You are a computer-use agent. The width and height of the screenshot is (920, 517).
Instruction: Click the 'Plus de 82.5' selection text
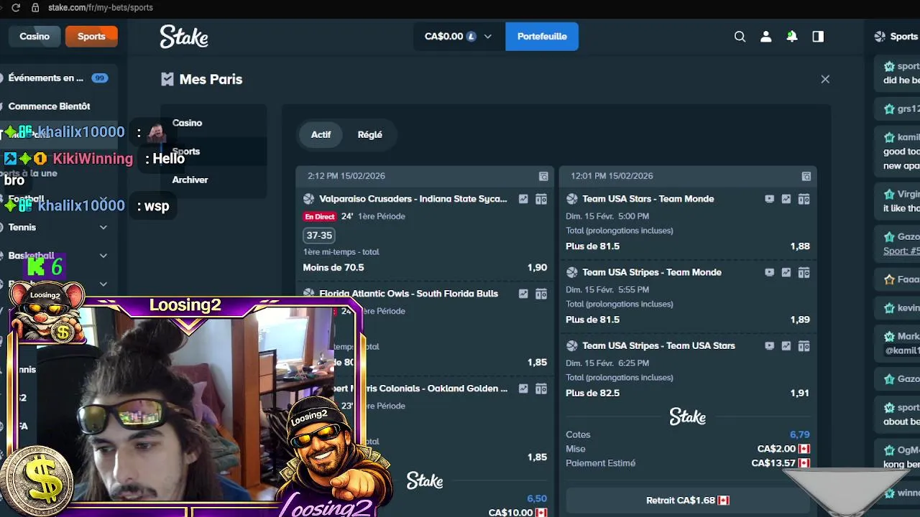pyautogui.click(x=592, y=393)
